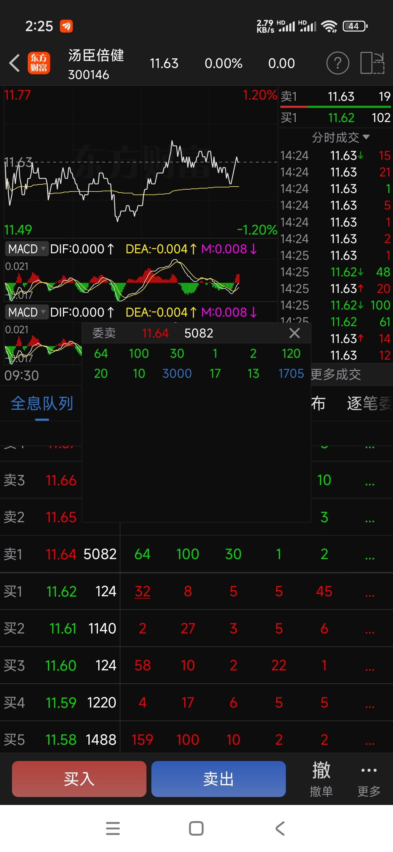Expand the 分时成交 dropdown

(340, 137)
